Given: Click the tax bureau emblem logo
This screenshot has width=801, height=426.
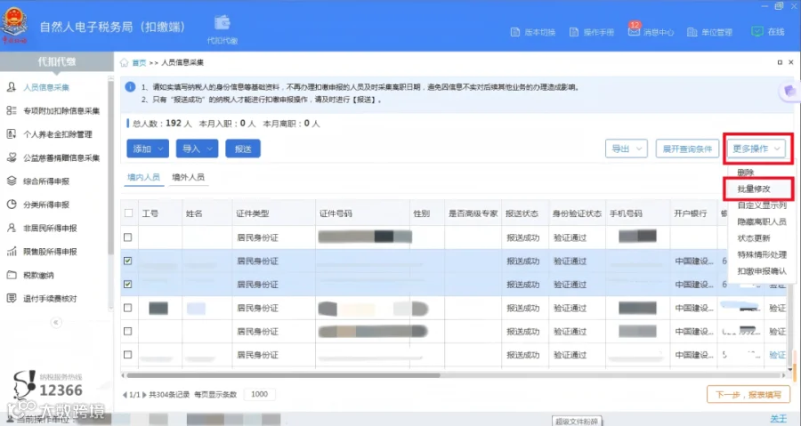Looking at the screenshot, I should click(x=15, y=25).
